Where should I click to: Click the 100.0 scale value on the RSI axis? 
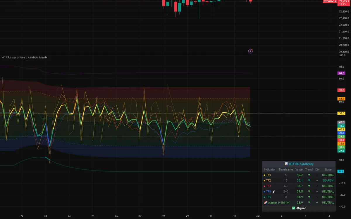click(x=342, y=55)
